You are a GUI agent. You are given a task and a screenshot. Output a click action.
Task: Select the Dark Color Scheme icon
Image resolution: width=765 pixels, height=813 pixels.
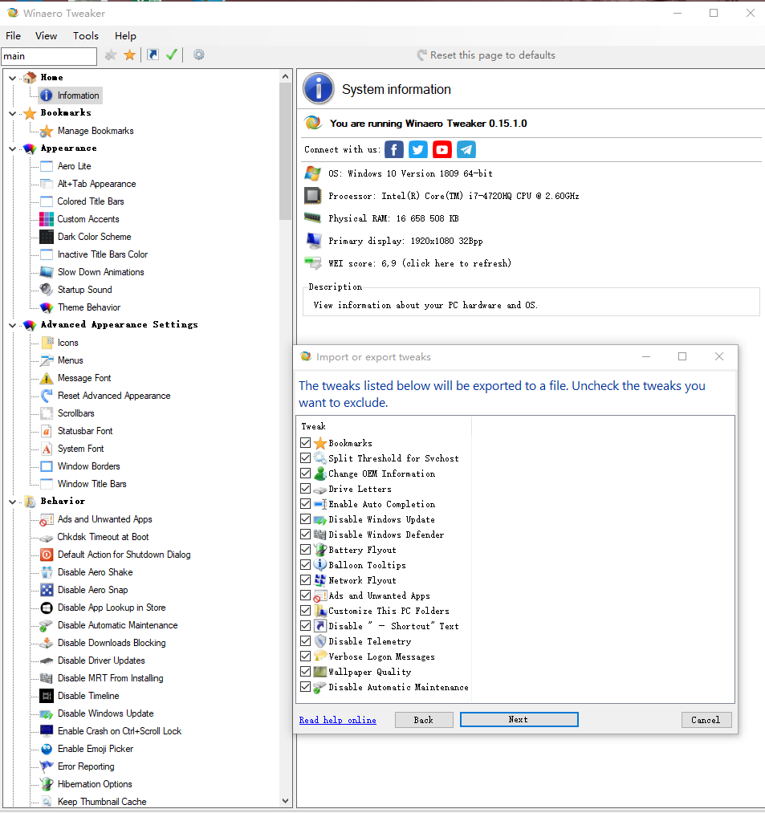(47, 237)
